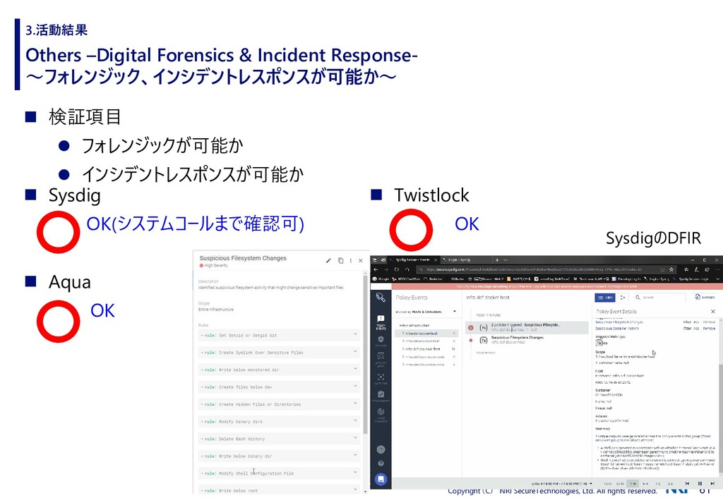723x500 pixels.
Task: Click the favorite star icon in address bar
Action: point(671,269)
